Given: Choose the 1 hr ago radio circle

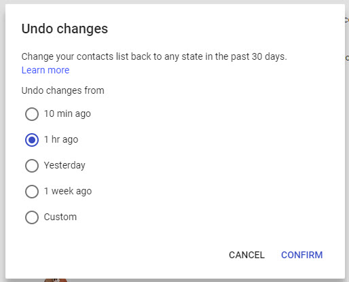Looking at the screenshot, I should (32, 140).
